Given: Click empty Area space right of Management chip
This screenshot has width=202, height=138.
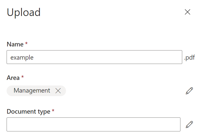Looking at the screenshot, I should pyautogui.click(x=122, y=91).
